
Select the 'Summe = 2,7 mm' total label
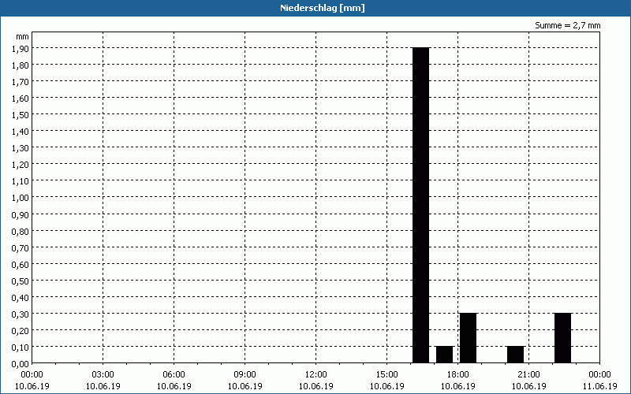point(567,25)
